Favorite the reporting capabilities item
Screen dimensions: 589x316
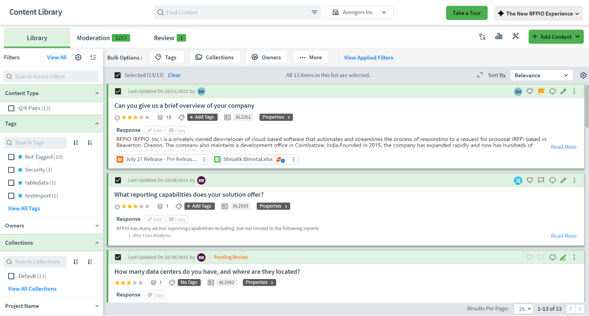click(x=530, y=180)
